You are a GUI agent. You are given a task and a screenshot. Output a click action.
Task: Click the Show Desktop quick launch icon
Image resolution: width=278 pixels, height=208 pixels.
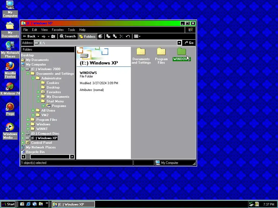click(22, 204)
